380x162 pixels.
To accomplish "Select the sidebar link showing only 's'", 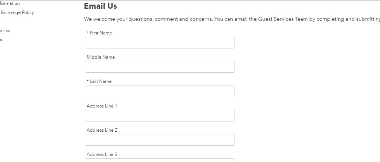I will tap(1, 40).
